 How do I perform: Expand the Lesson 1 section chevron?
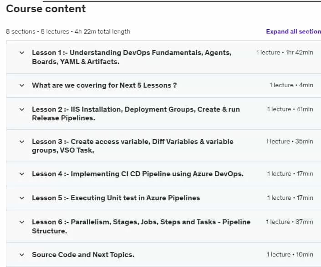22,53
